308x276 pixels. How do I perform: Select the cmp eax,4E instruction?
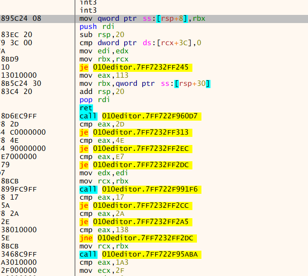[x=102, y=140]
